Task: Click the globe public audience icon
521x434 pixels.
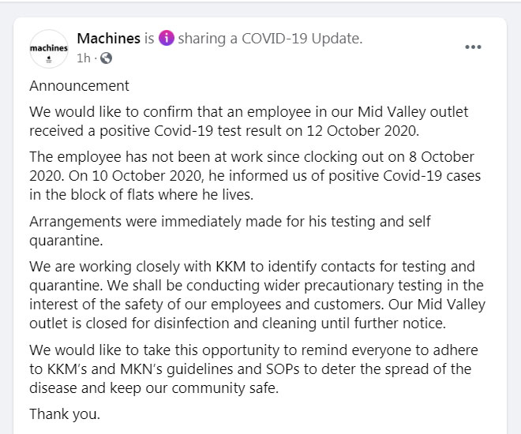Action: 106,58
